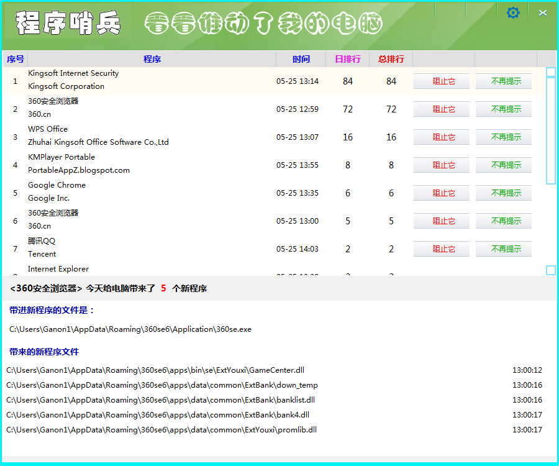Block 360安全浏览器 ranked 72 with 阻止它
559x466 pixels.
(x=442, y=109)
